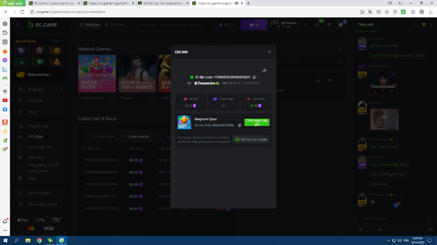Expand the BCD currency dropdown
This screenshot has width=437, height=245.
[x=228, y=25]
